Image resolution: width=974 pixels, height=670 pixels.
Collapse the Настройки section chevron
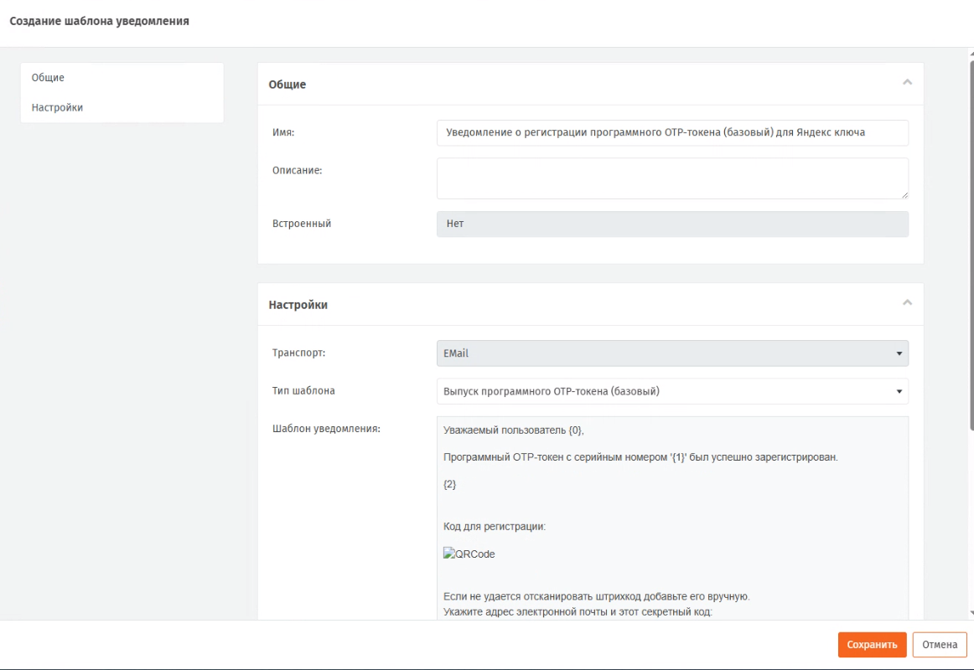906,302
